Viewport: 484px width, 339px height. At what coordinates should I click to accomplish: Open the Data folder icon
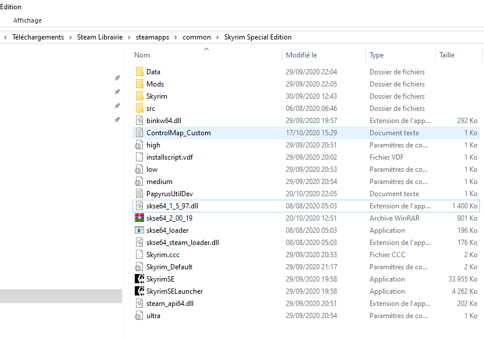click(x=139, y=71)
